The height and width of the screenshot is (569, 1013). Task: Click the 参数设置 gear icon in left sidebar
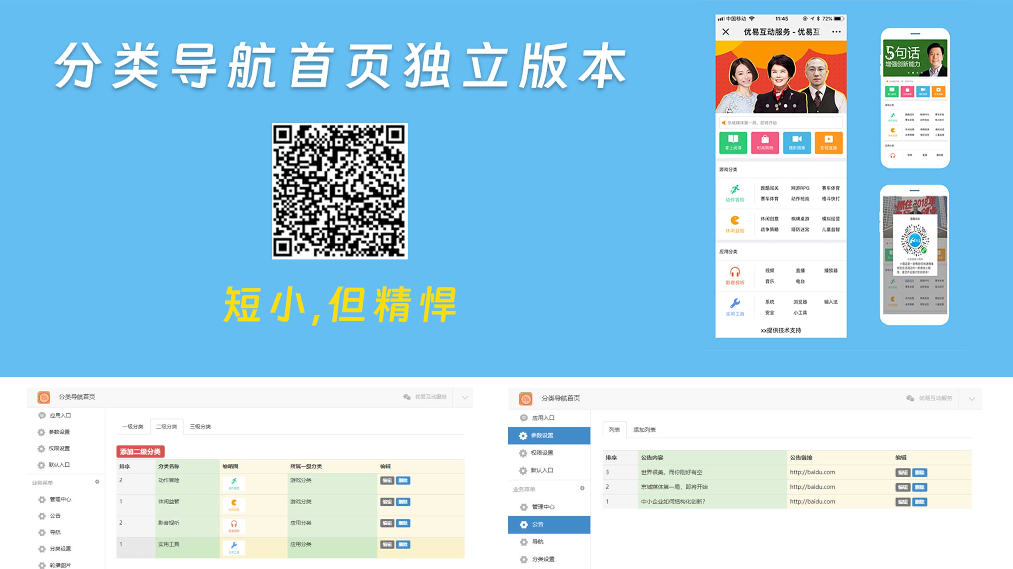42,432
